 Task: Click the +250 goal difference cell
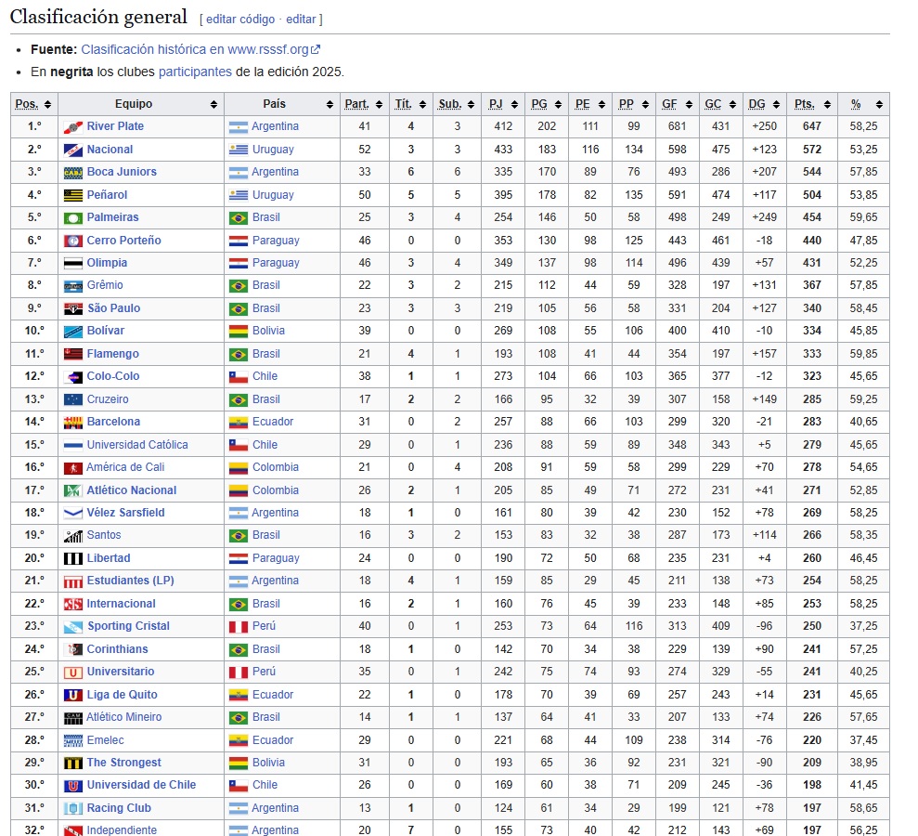click(765, 126)
